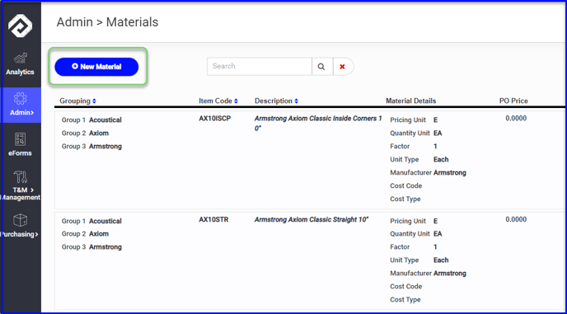This screenshot has height=314, width=567.
Task: Click PO Price 0.0000 for AX10STR
Action: tap(516, 219)
